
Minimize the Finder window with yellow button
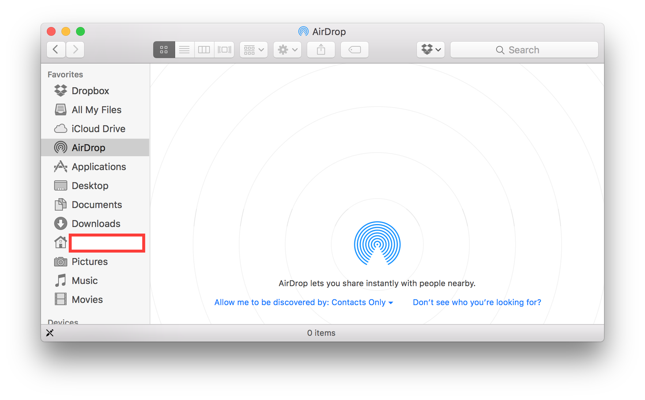tap(66, 31)
